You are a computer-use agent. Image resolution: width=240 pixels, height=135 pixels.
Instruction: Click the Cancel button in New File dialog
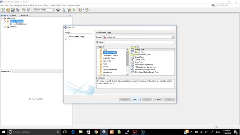[x=158, y=99]
